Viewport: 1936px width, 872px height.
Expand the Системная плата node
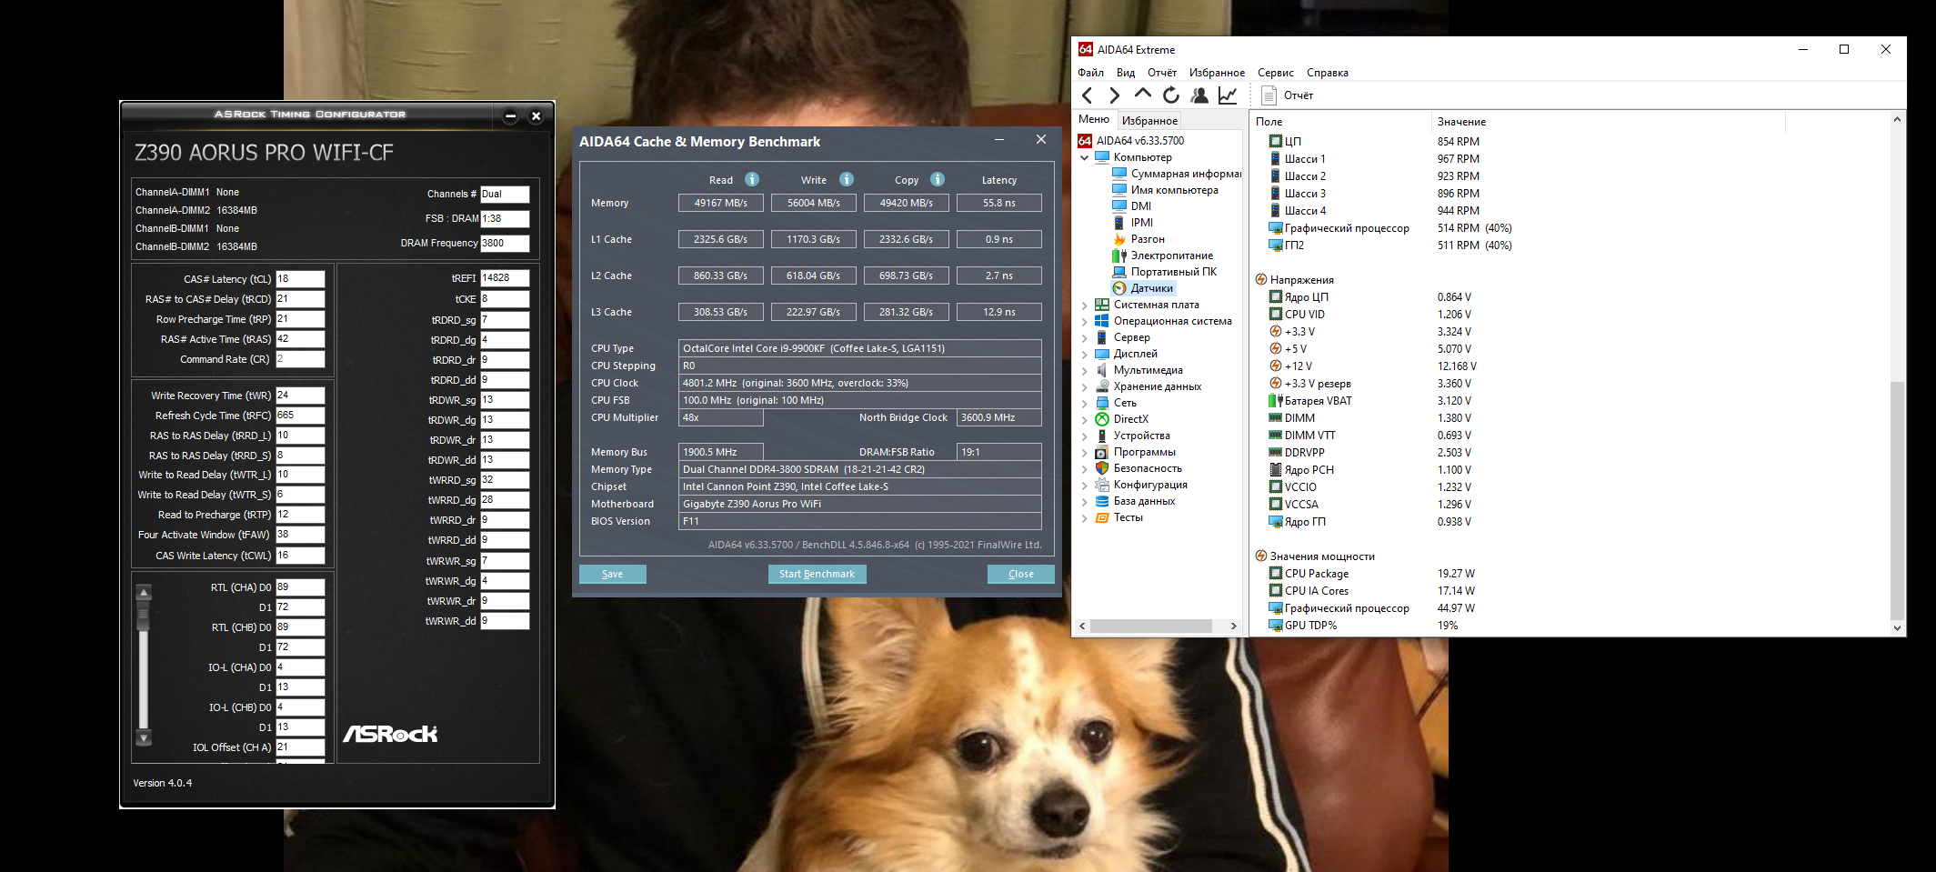(1085, 306)
